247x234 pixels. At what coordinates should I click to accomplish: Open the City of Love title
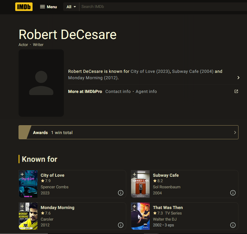[x=52, y=175]
